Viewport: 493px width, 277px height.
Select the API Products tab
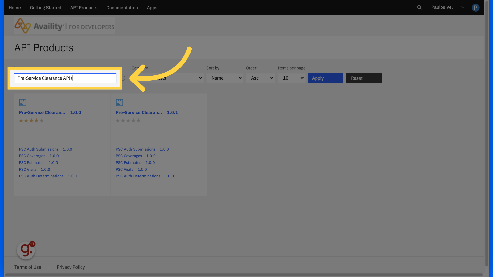[x=84, y=8]
